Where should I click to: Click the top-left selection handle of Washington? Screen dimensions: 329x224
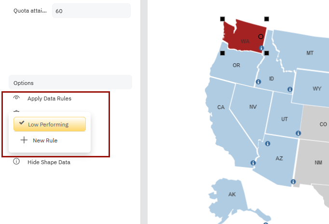click(222, 19)
